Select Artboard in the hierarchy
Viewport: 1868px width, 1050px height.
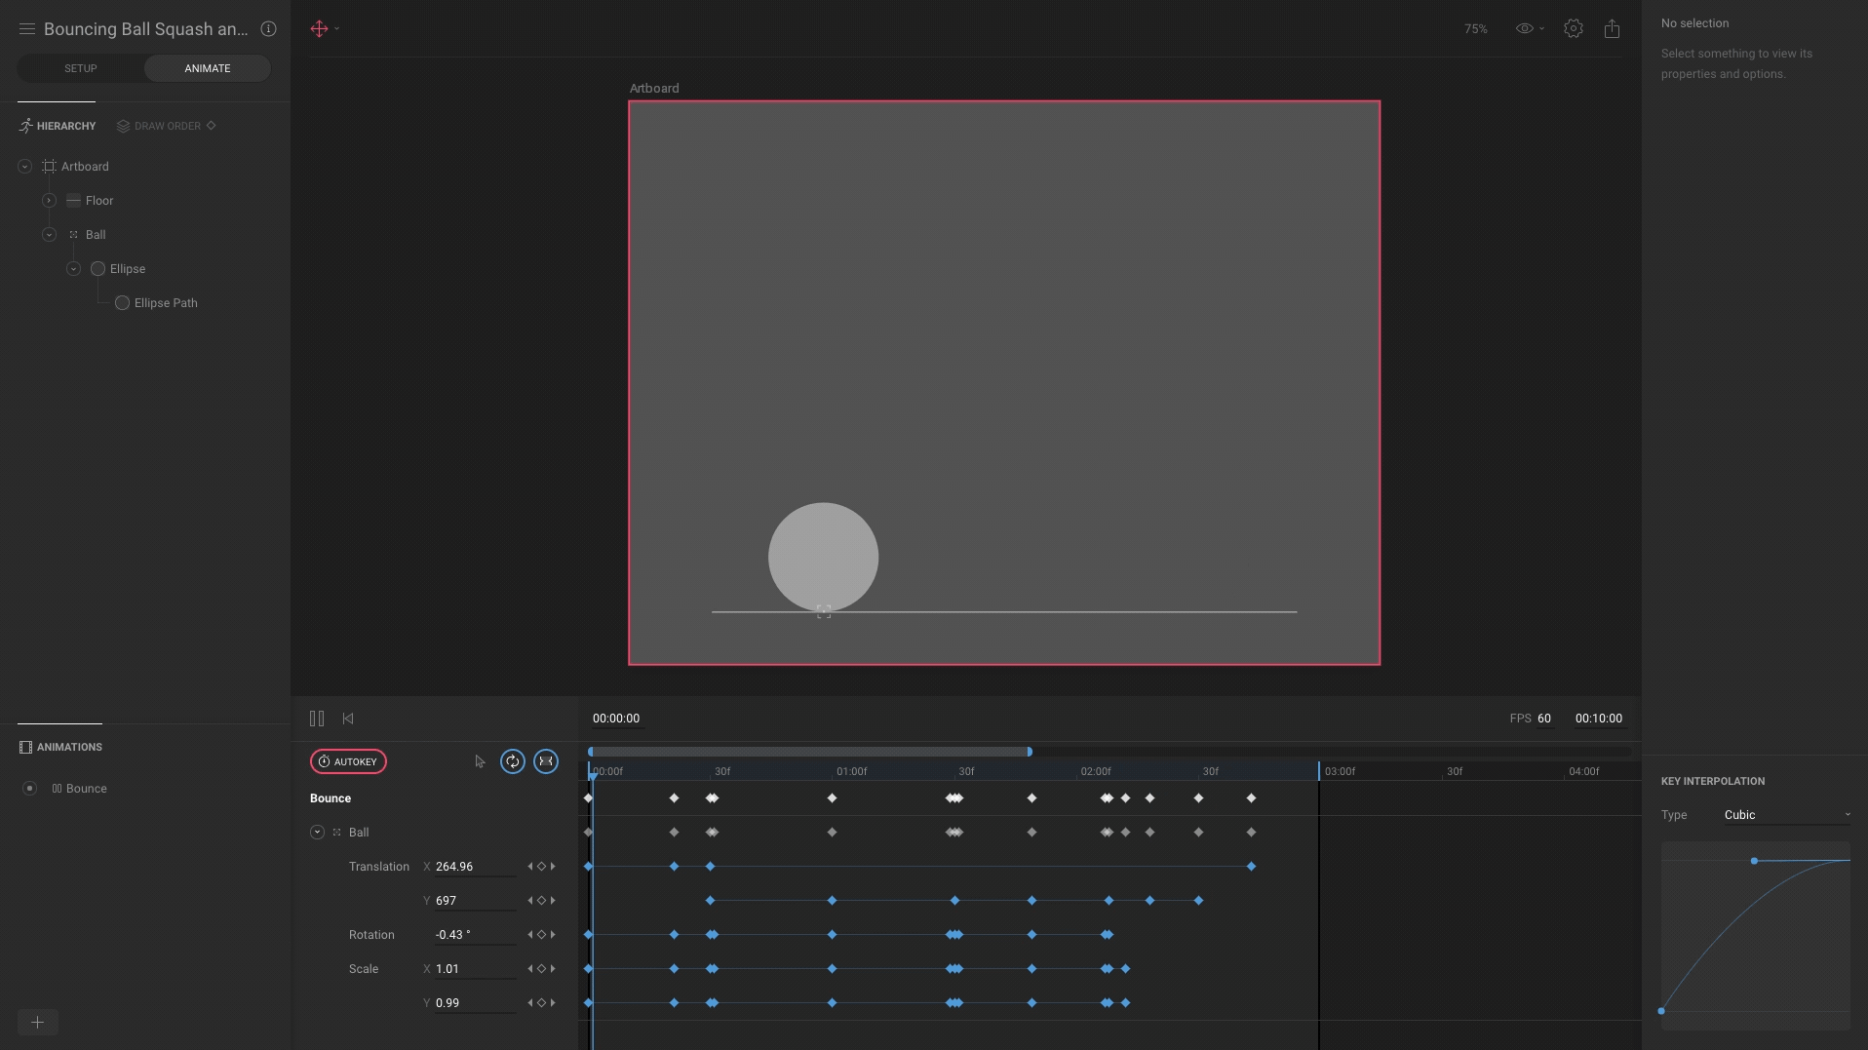tap(85, 167)
